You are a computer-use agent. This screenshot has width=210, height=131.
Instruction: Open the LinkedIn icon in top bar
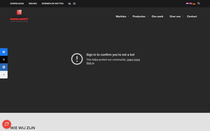[69, 3]
